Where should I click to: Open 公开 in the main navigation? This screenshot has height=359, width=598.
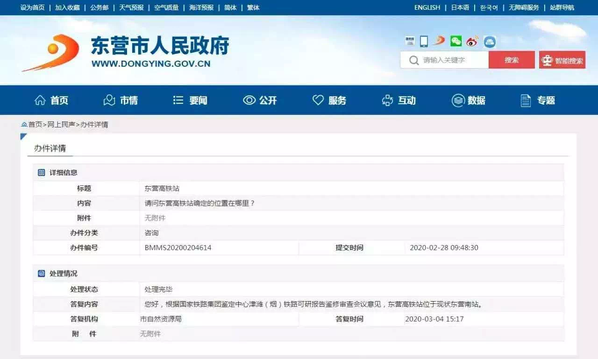(268, 100)
